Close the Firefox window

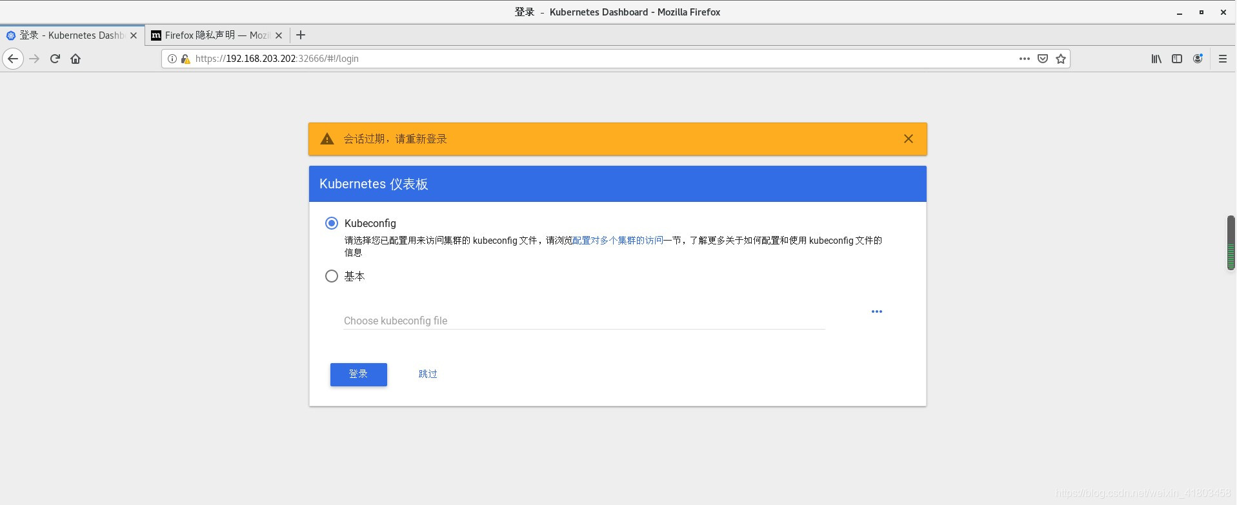[1223, 12]
